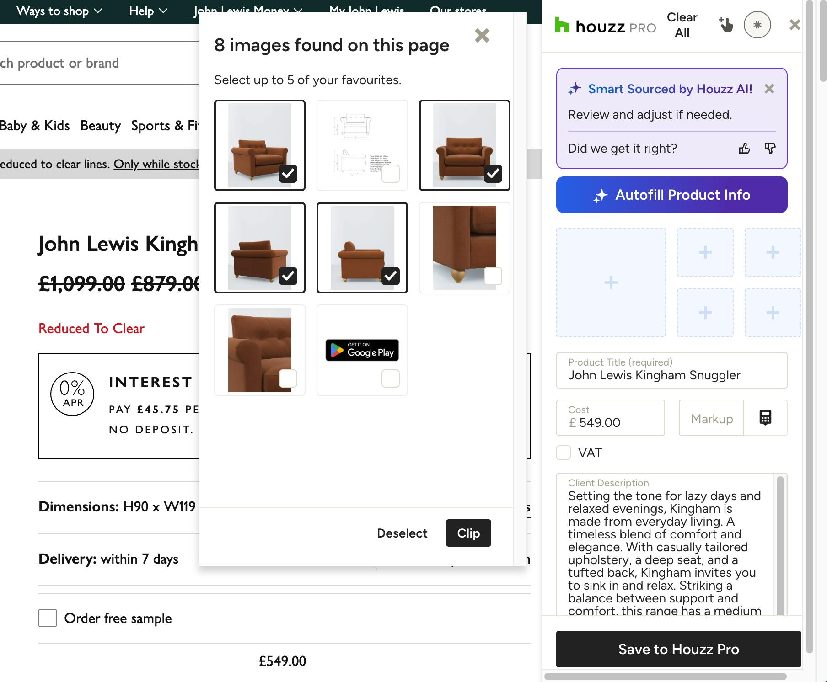Expand the Ways to shop menu

point(59,11)
